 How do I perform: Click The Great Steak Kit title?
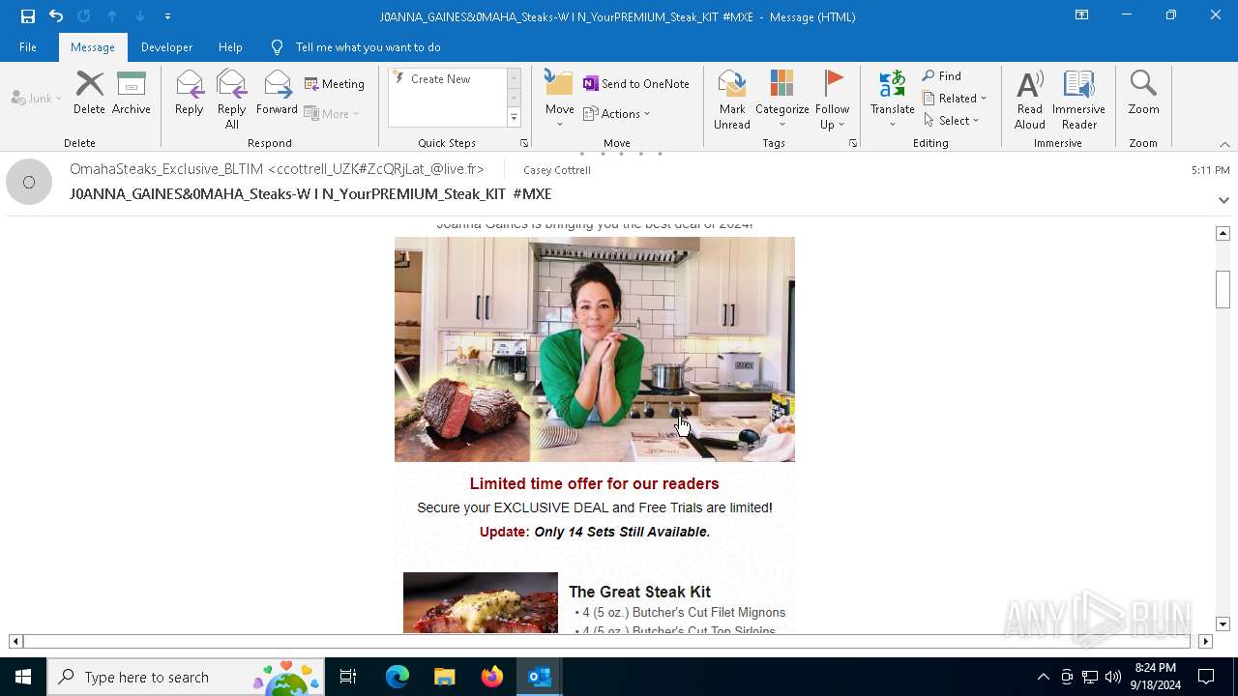coord(639,592)
